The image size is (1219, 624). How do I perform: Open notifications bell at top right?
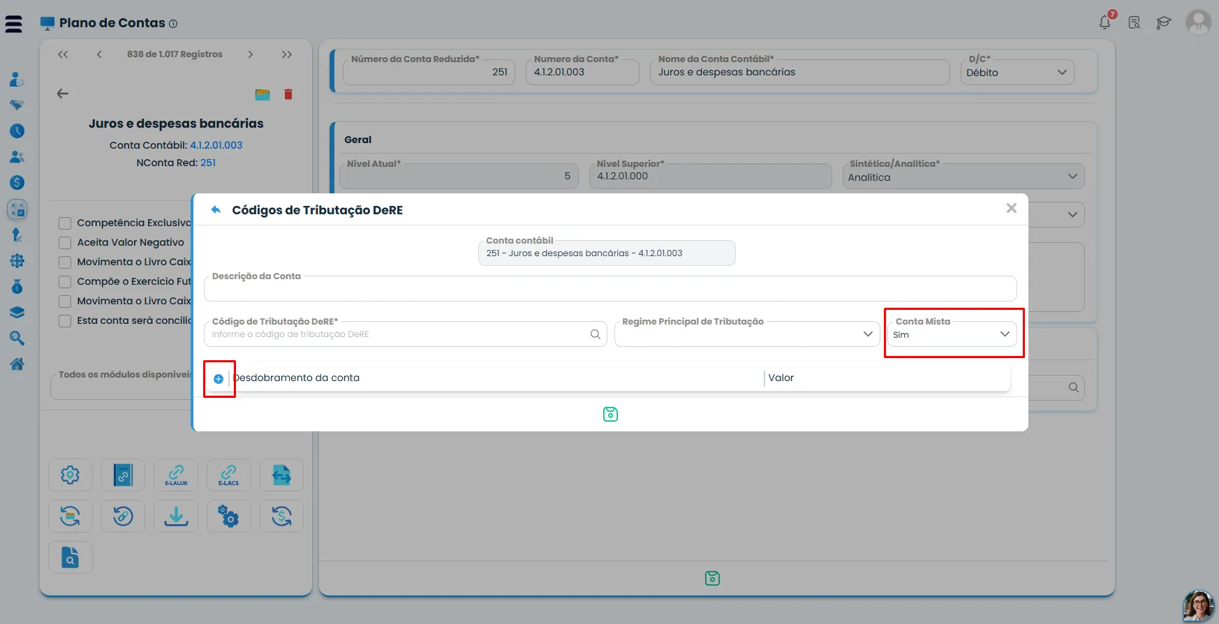(1105, 22)
